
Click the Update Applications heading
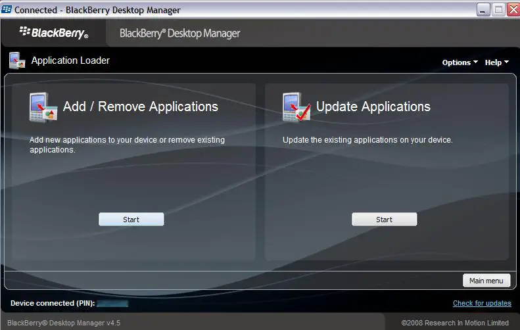click(373, 106)
